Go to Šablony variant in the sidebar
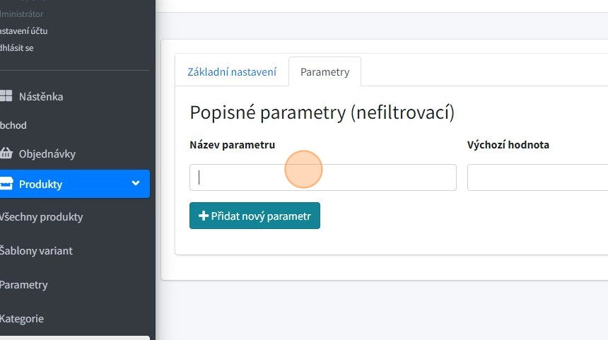The width and height of the screenshot is (608, 340). (x=36, y=251)
